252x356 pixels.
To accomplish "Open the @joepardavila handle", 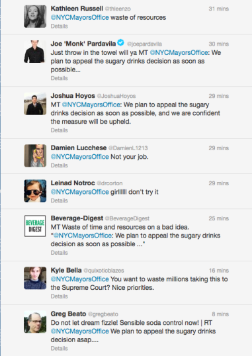I will pyautogui.click(x=144, y=44).
